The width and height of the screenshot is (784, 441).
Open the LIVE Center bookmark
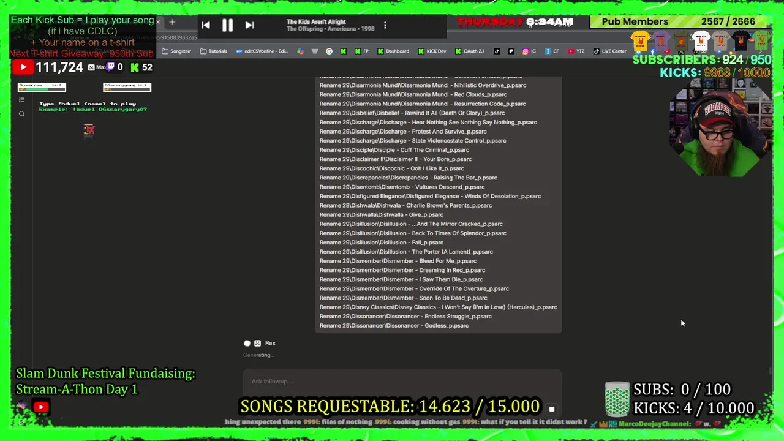coord(609,51)
